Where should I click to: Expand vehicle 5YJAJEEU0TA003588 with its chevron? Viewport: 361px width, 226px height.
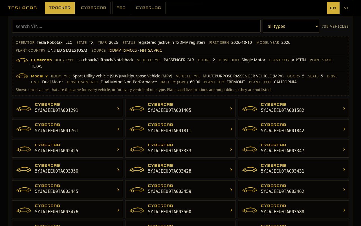click(344, 210)
